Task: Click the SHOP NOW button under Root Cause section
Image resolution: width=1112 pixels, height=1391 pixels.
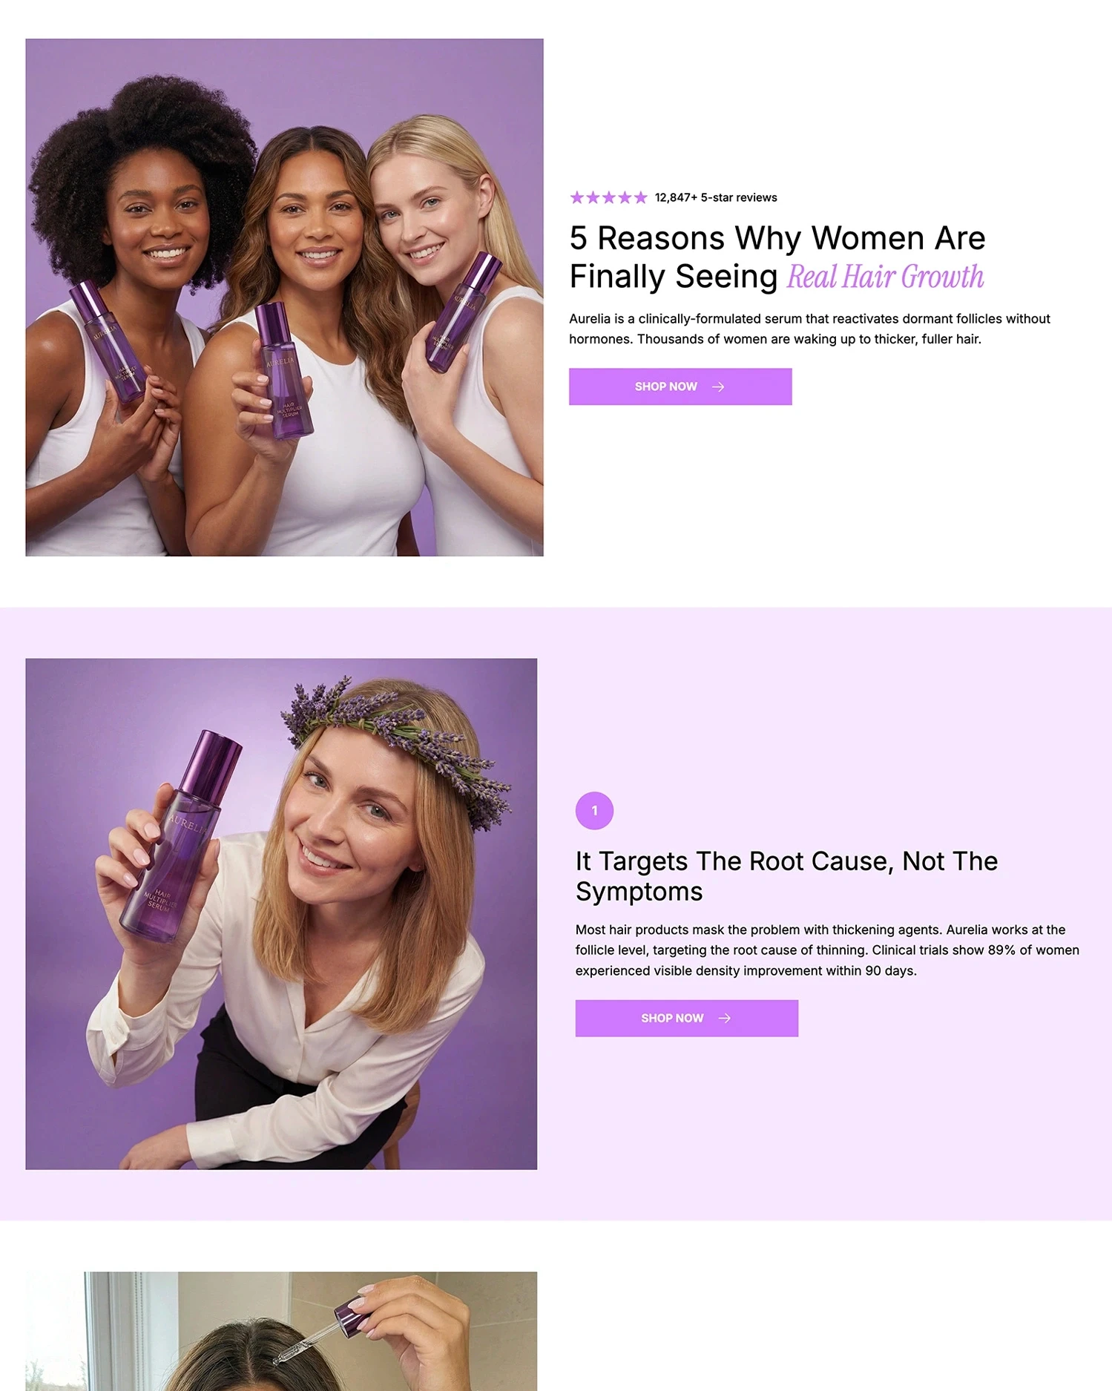Action: [x=687, y=1018]
